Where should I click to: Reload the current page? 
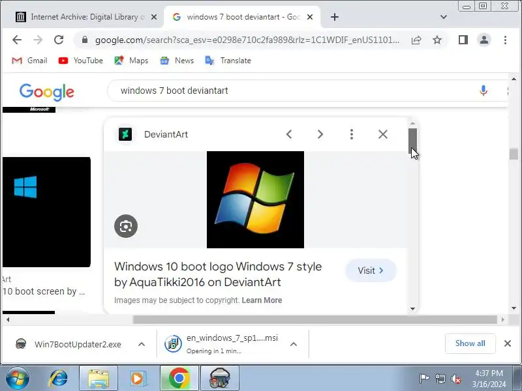(x=59, y=40)
